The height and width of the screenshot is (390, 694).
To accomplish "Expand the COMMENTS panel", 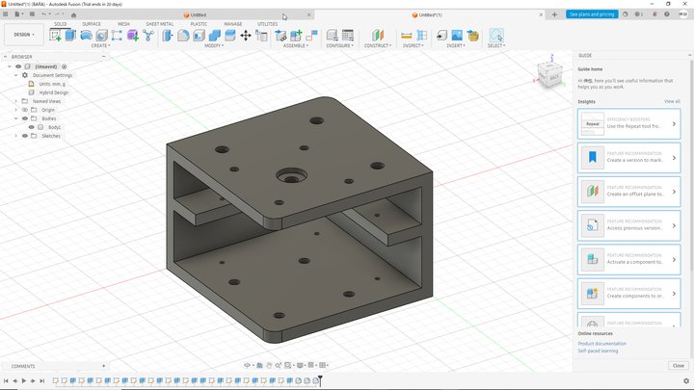I will coord(103,366).
